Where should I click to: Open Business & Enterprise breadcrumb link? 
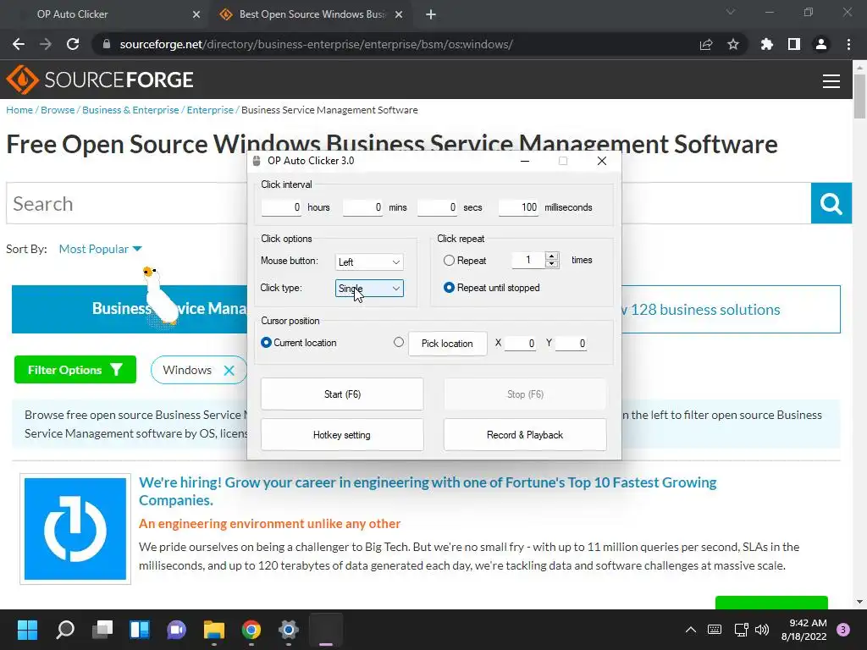130,110
